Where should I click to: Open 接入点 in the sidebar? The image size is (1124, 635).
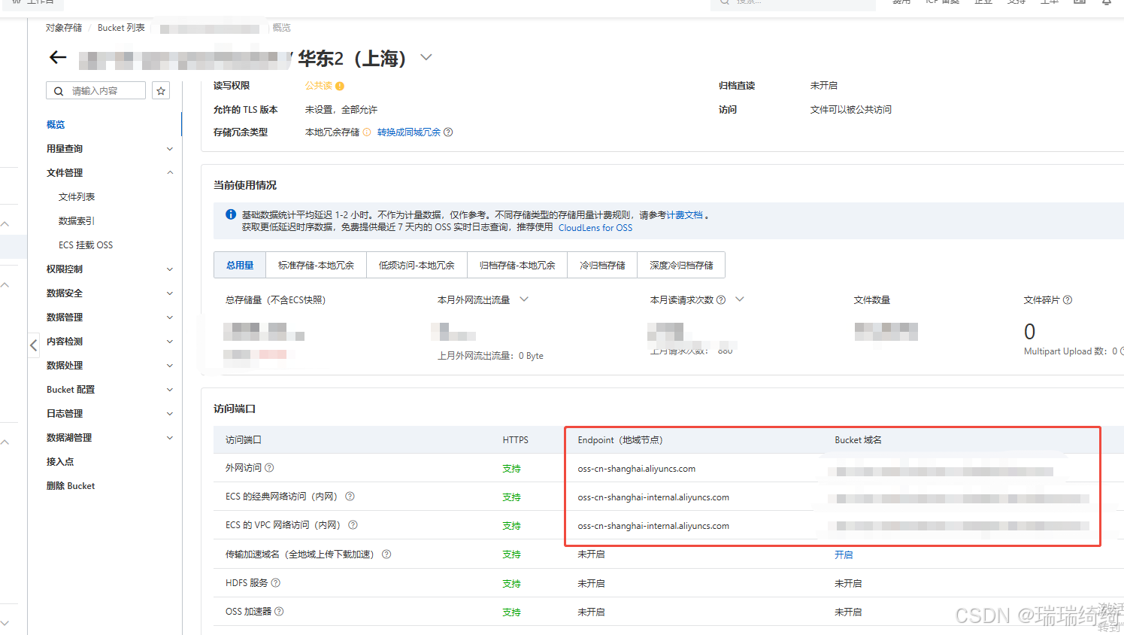coord(60,462)
